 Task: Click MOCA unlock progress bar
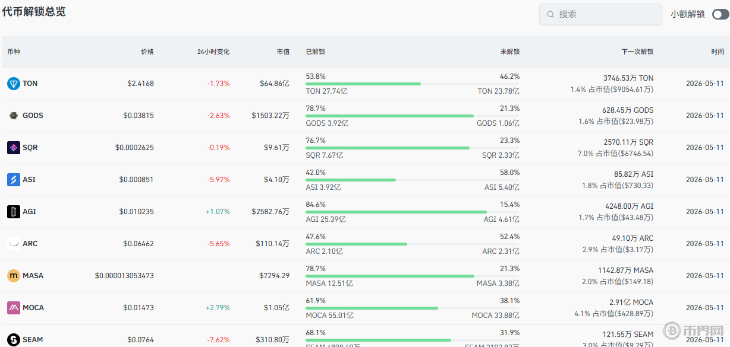coord(413,308)
